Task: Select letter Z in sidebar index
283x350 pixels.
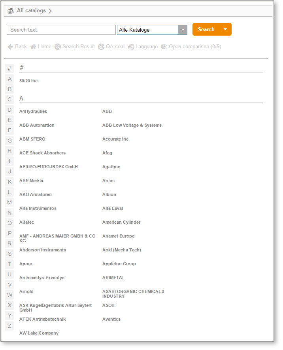Action: pyautogui.click(x=9, y=326)
